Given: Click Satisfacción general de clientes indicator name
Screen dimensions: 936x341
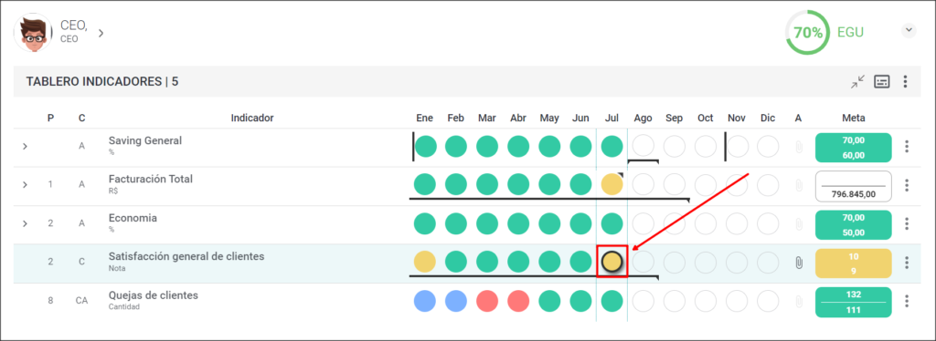Looking at the screenshot, I should 186,256.
